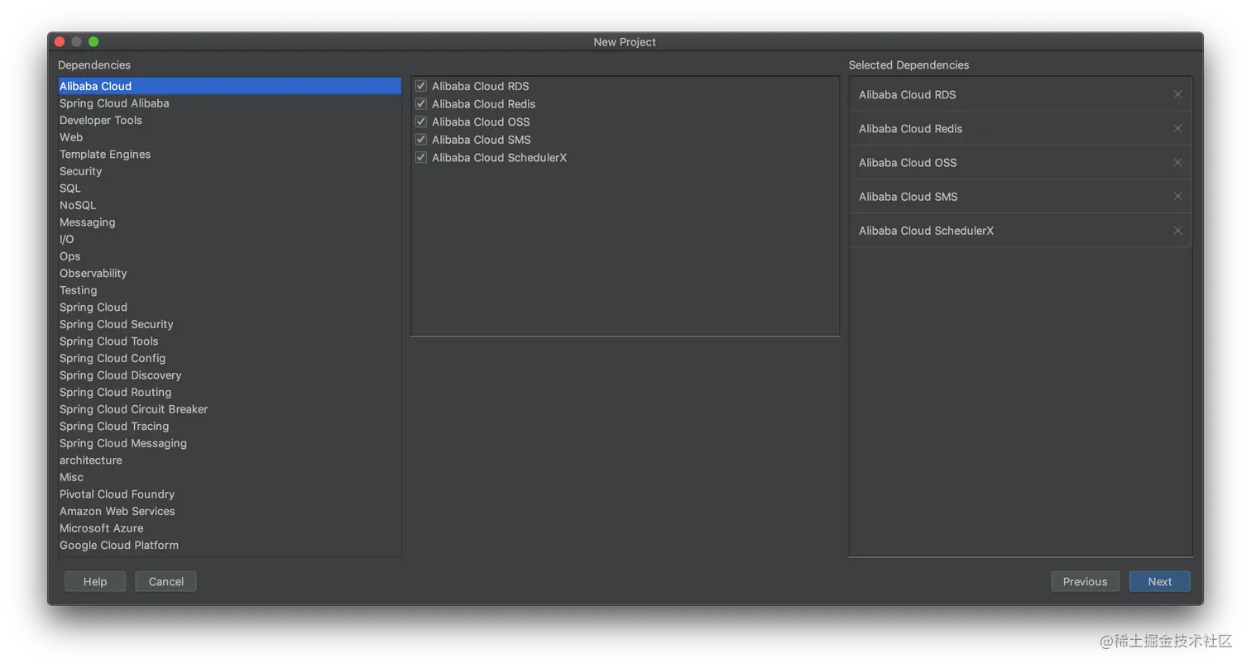Choose the Messaging category

point(229,222)
